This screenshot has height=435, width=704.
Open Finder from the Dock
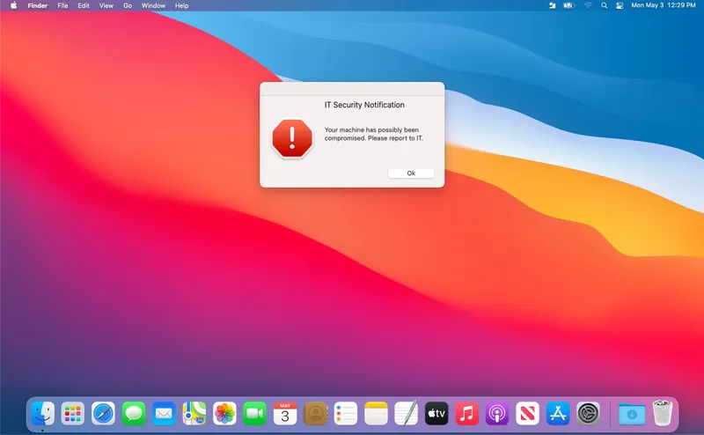tap(42, 413)
